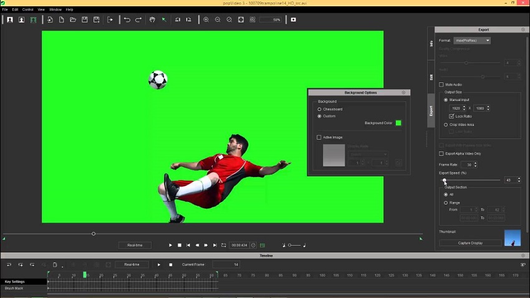
Task: Stop playback in the Timeline panel
Action: [171, 265]
